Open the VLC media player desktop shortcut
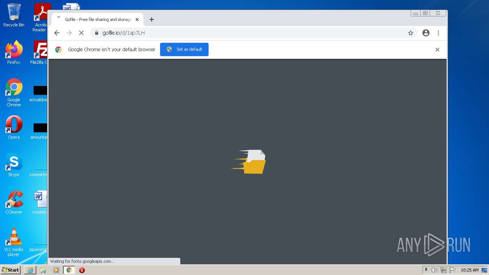Screen dimensions: 489x275 [x=14, y=242]
